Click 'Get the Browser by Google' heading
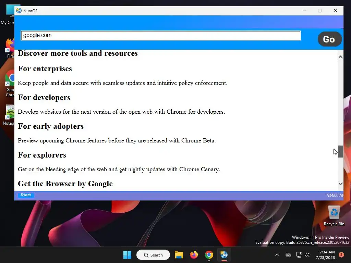Viewport: 351px width, 263px height. click(65, 184)
